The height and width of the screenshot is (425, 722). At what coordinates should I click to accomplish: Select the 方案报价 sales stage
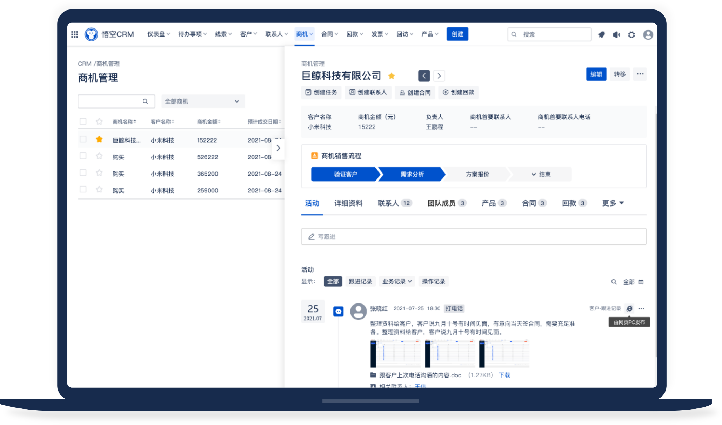[477, 174]
